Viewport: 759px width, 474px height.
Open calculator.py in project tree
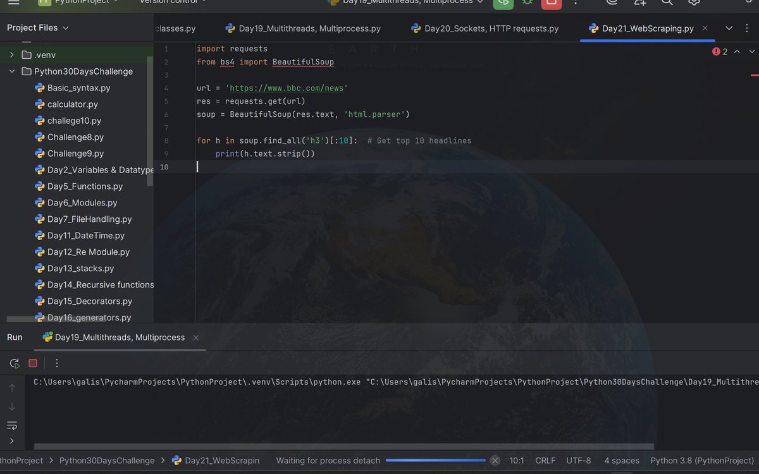tap(72, 104)
